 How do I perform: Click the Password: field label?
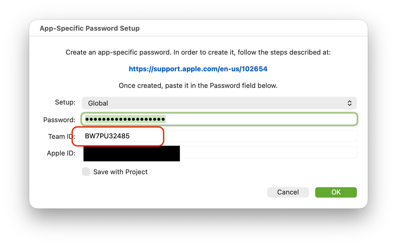coord(59,120)
